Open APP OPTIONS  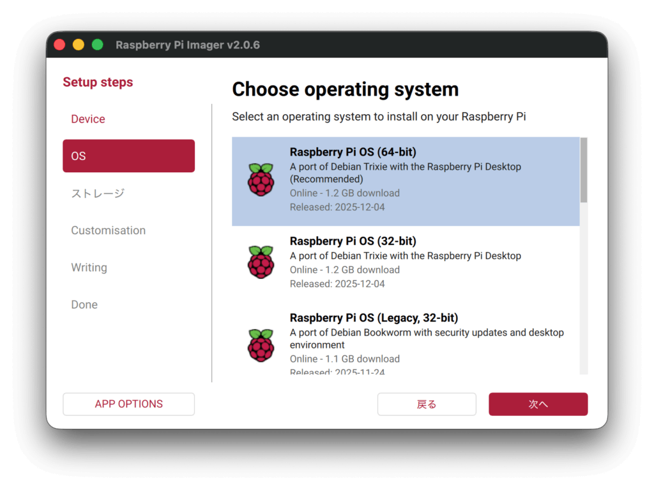point(128,404)
